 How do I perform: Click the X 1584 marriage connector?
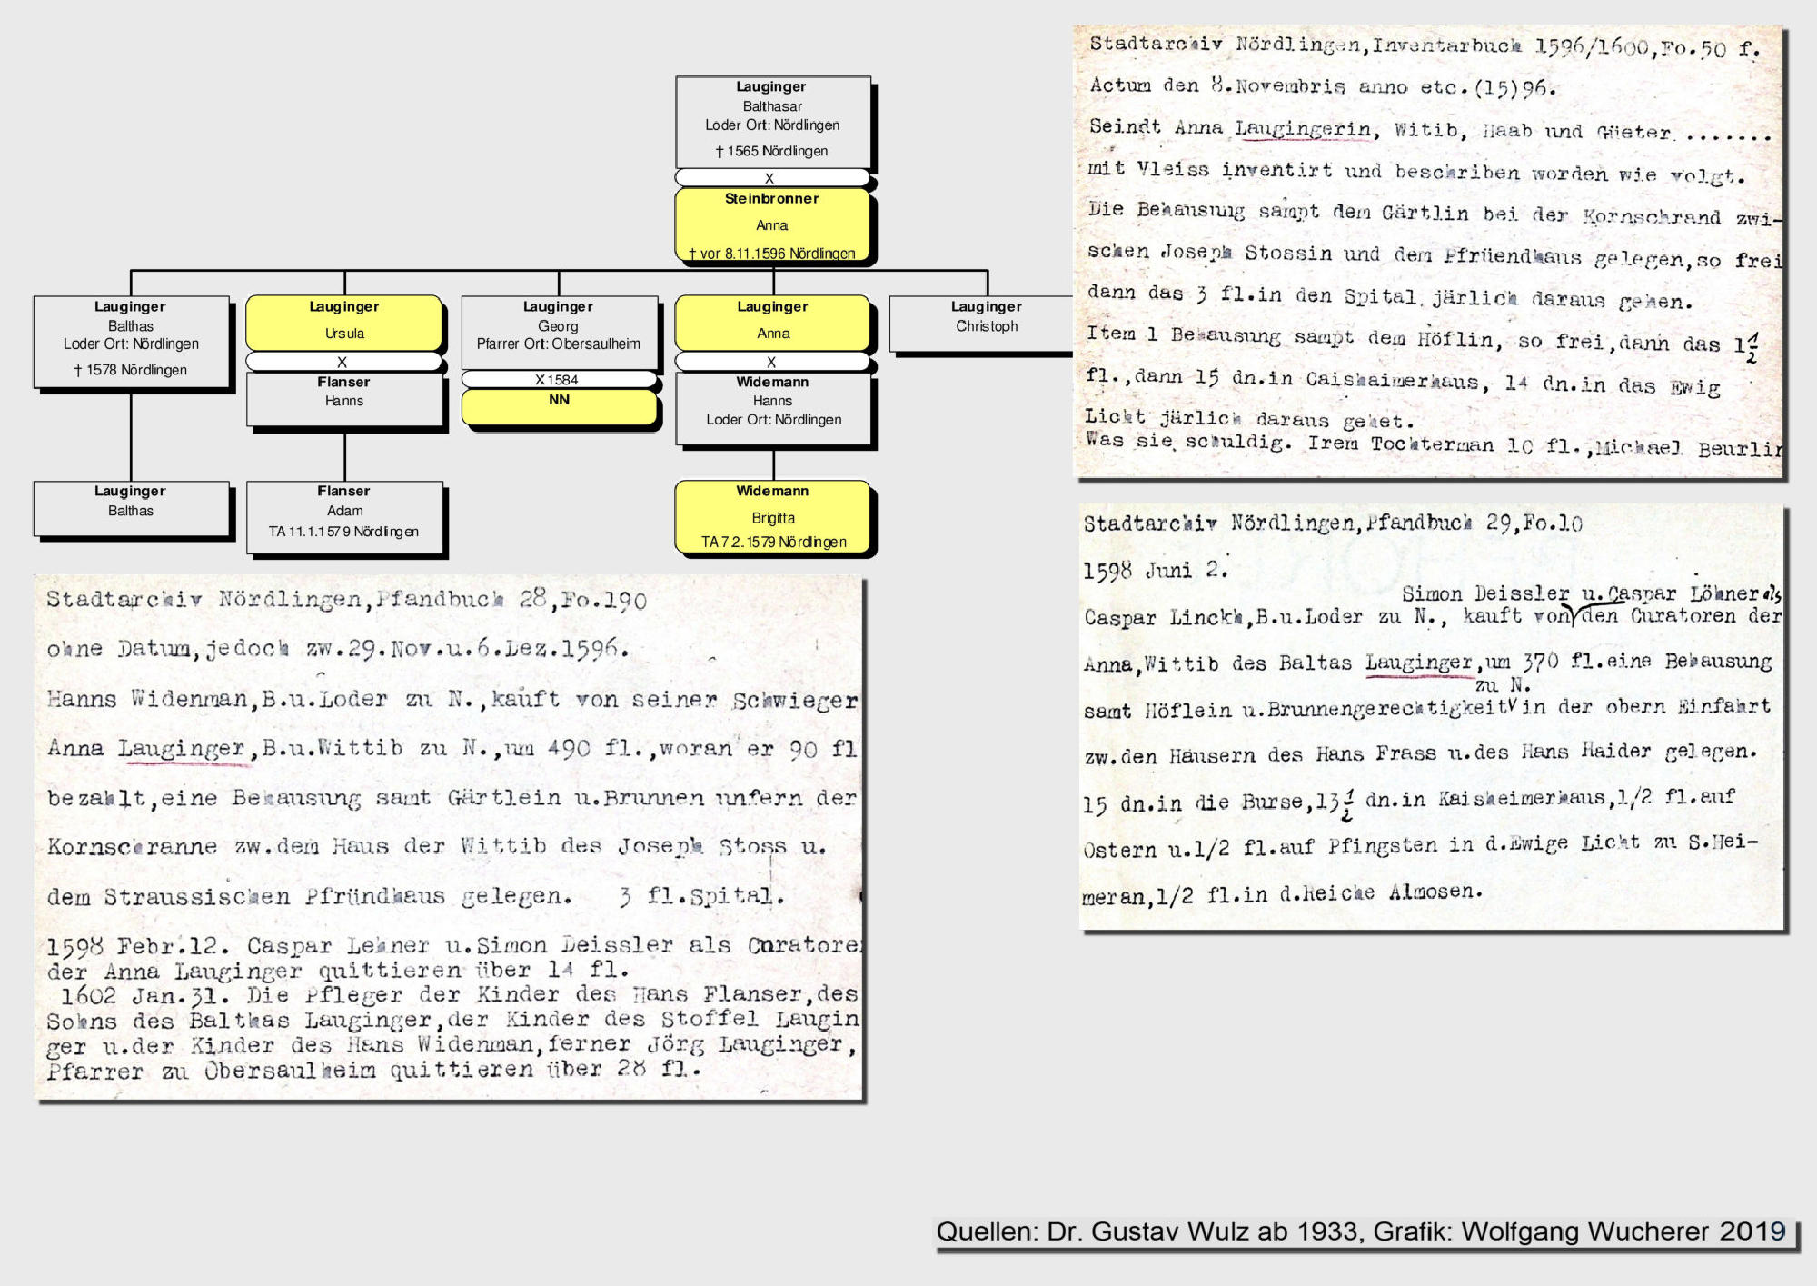click(558, 379)
